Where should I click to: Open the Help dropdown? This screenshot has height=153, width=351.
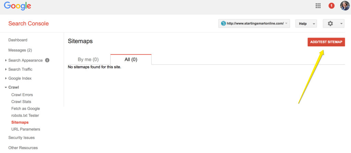click(306, 24)
